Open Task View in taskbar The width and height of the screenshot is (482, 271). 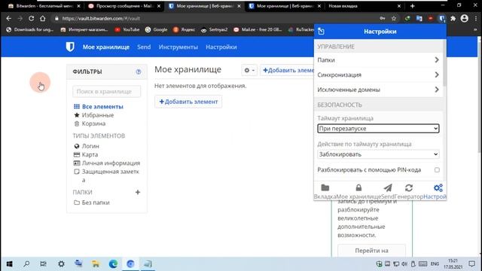(44, 264)
